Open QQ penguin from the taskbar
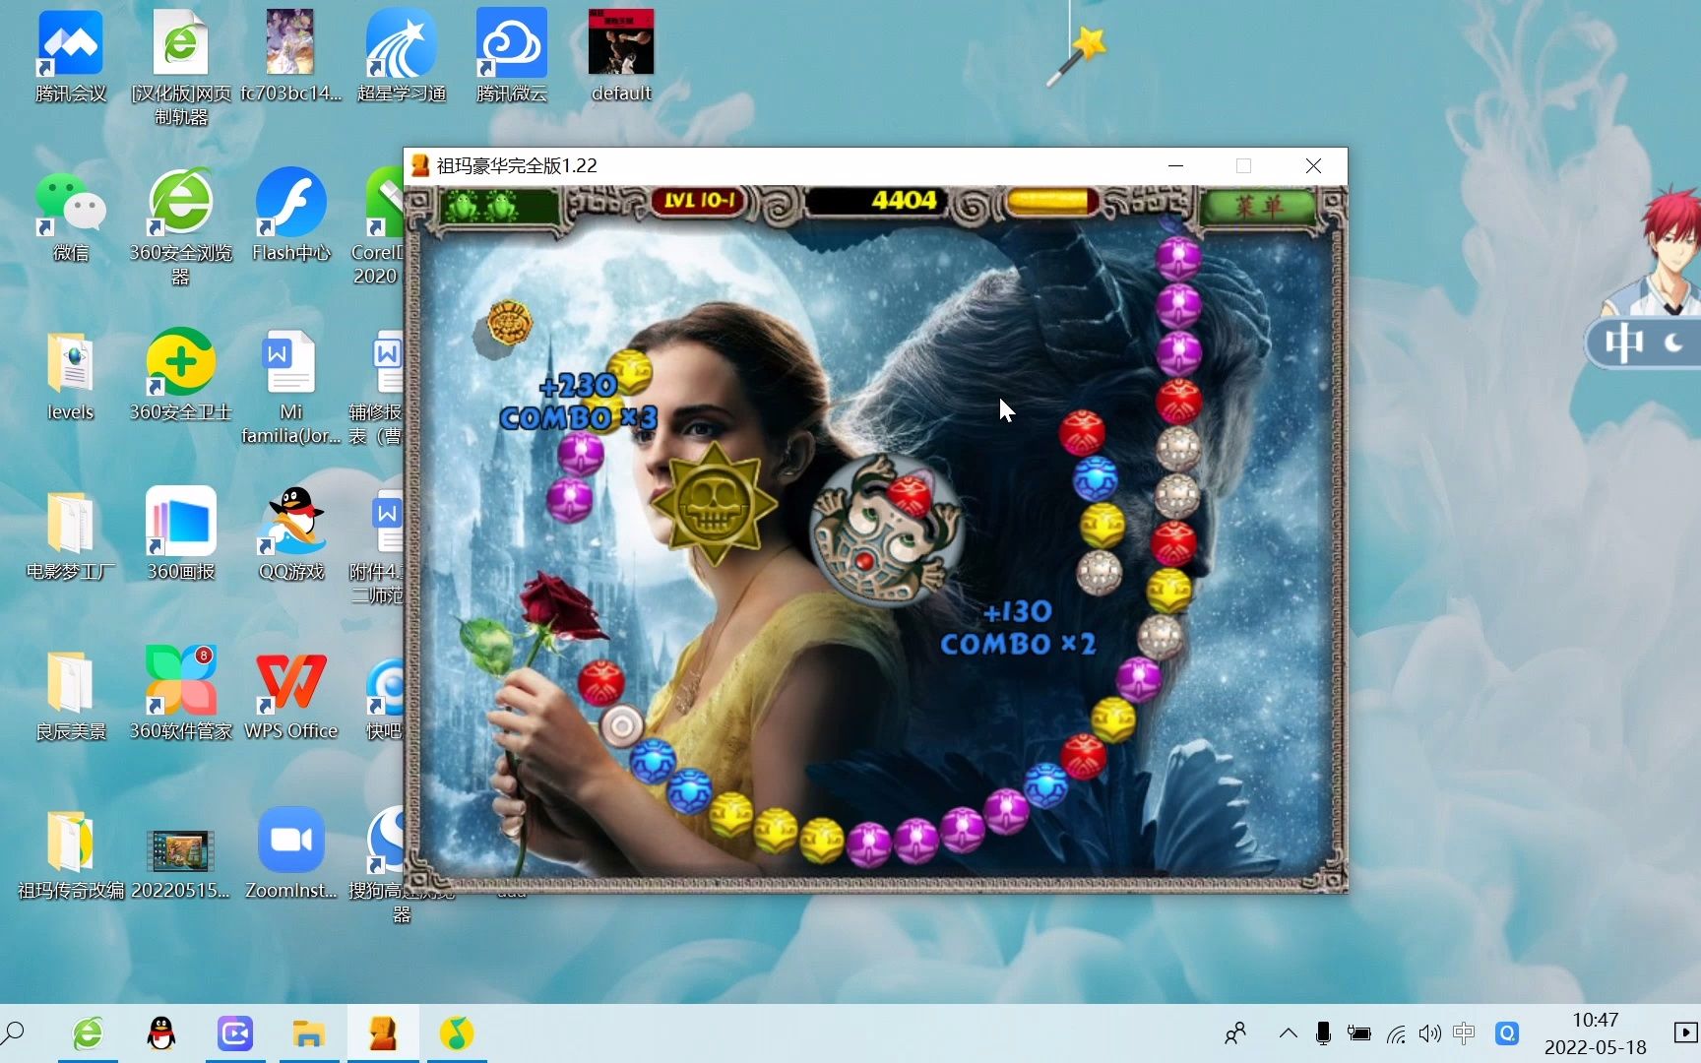1701x1063 pixels. click(x=161, y=1033)
